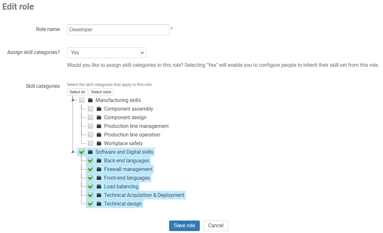Uncheck Technical Acquisition & Deployment checkbox
Viewport: 383px width, 233px height.
(x=91, y=195)
